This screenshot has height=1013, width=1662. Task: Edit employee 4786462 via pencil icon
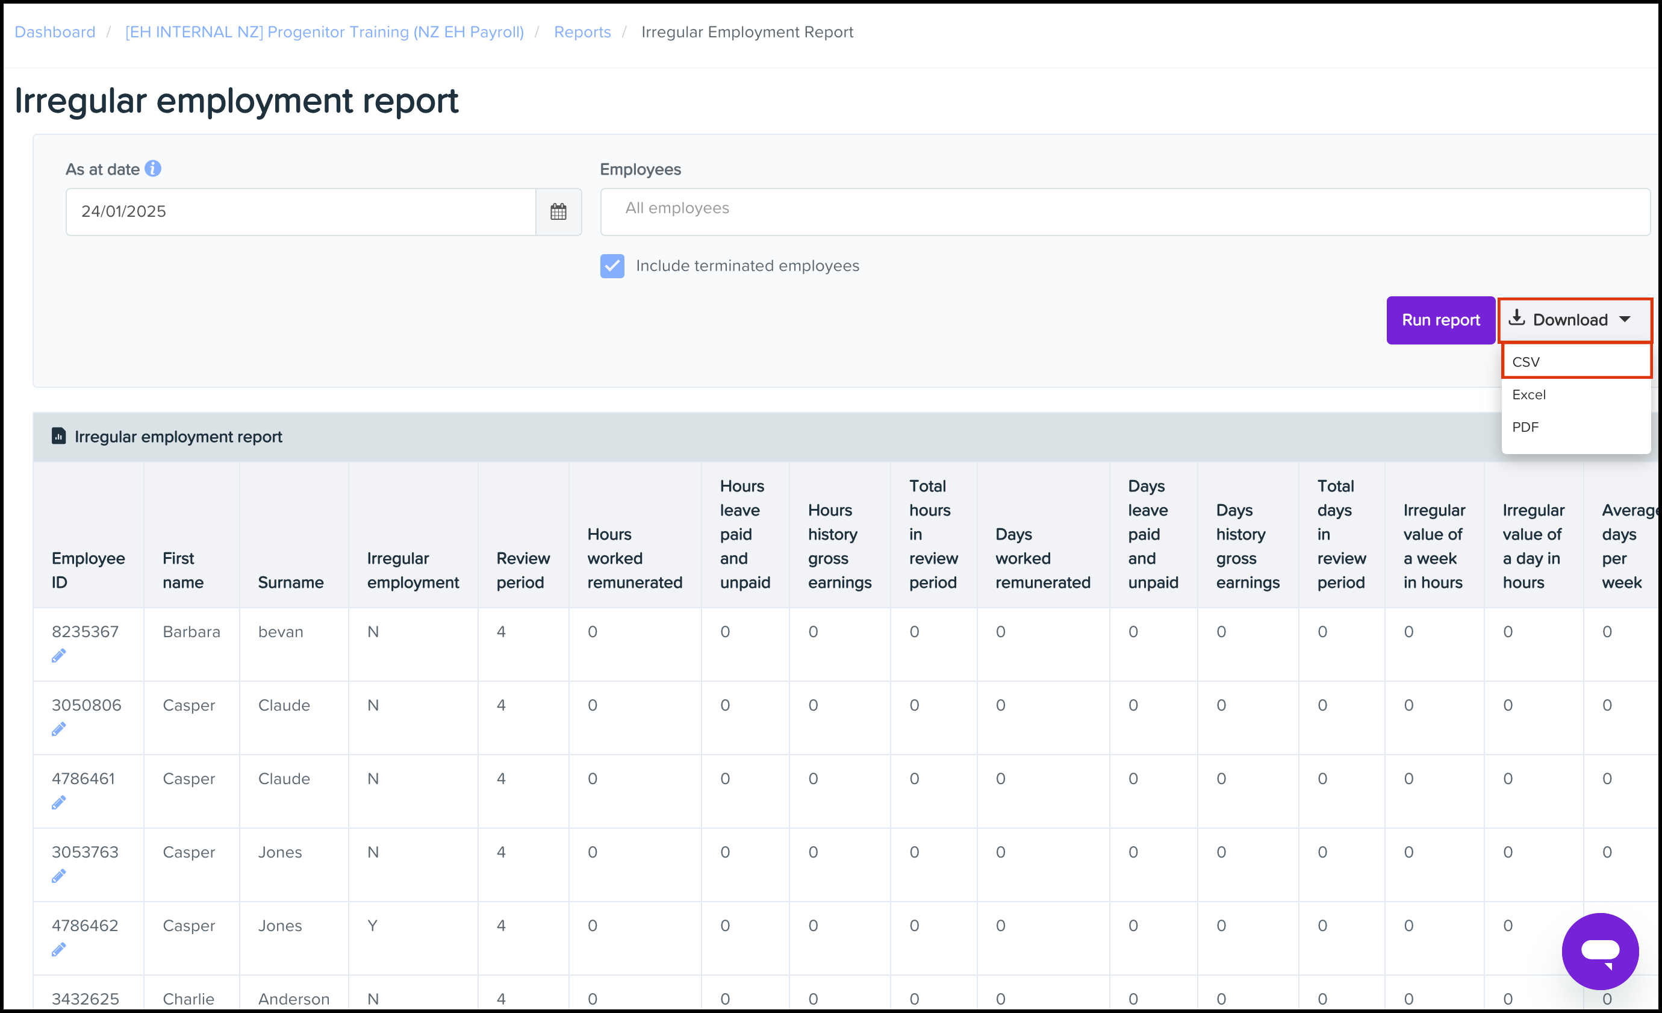pos(58,950)
